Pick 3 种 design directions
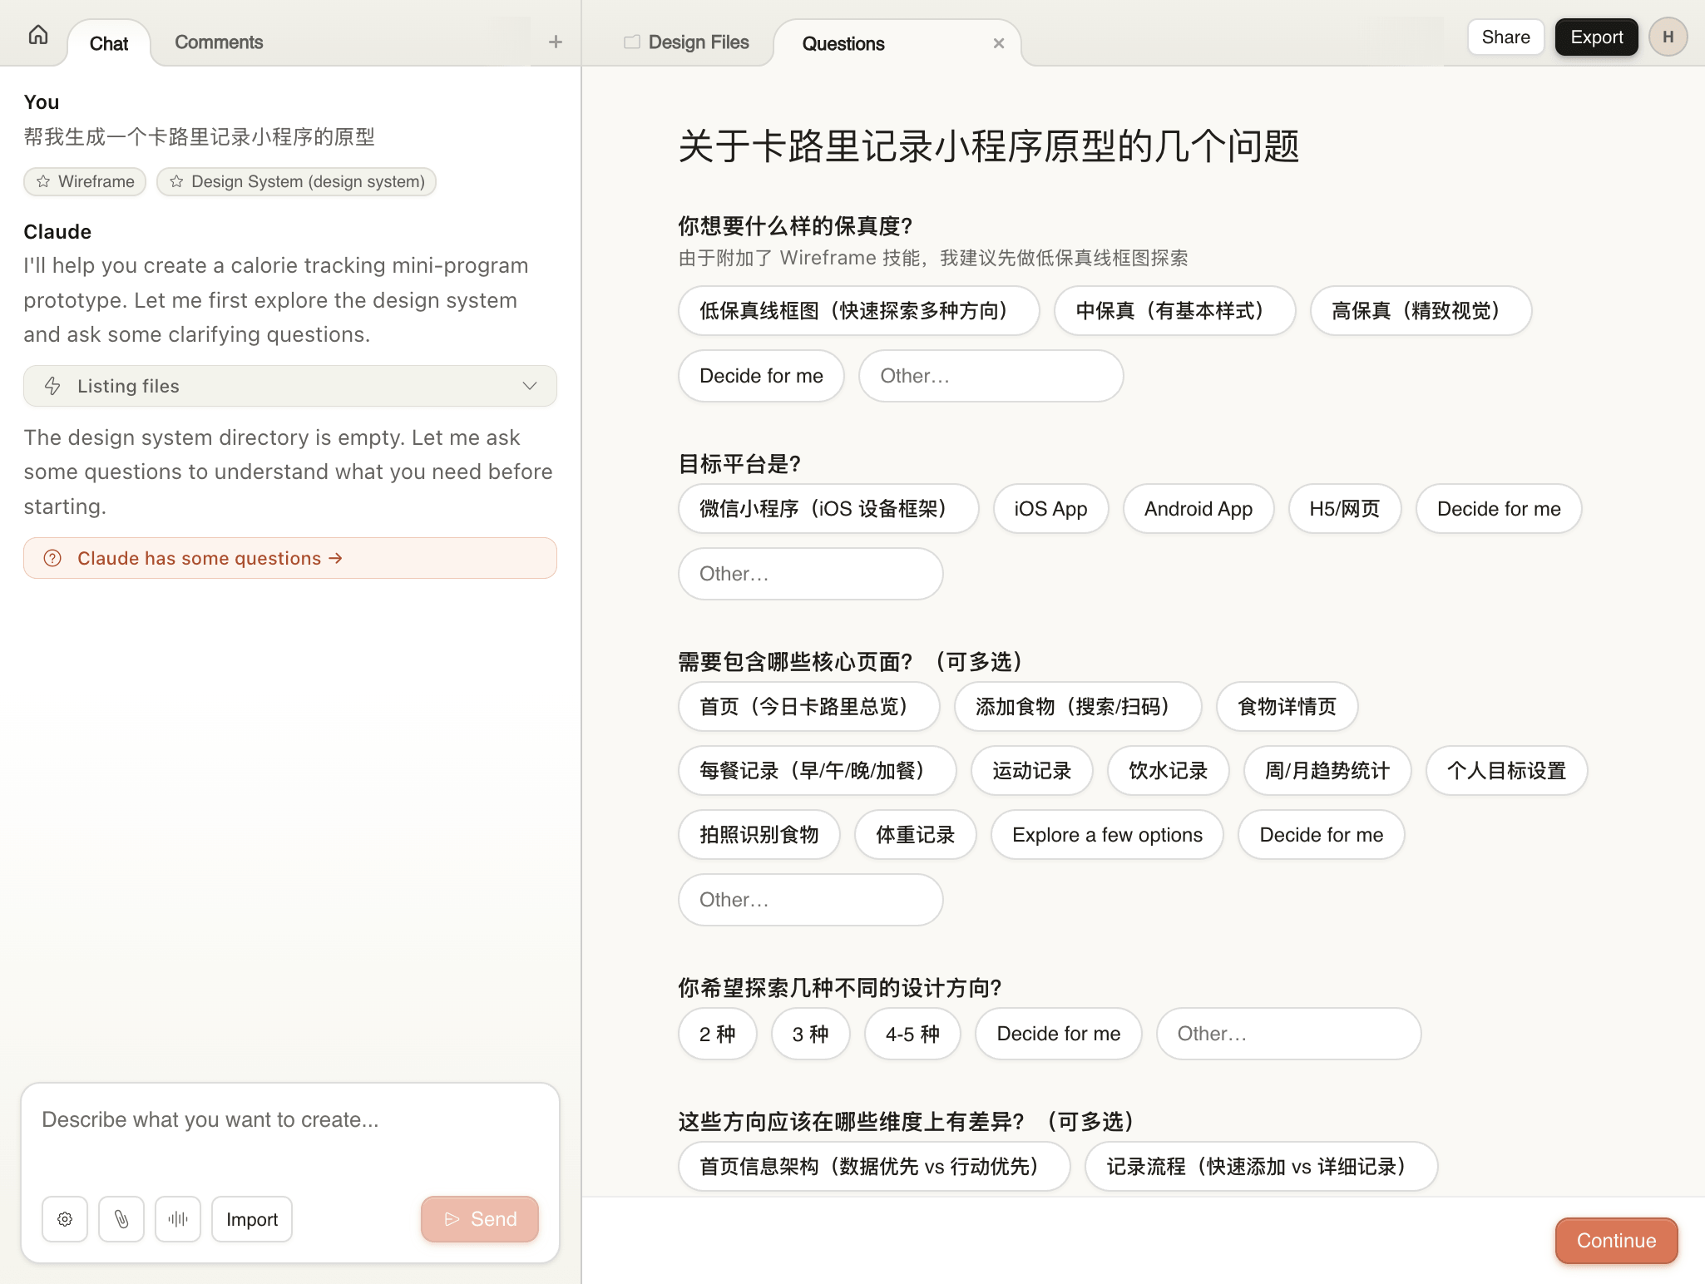The height and width of the screenshot is (1284, 1705). (810, 1034)
